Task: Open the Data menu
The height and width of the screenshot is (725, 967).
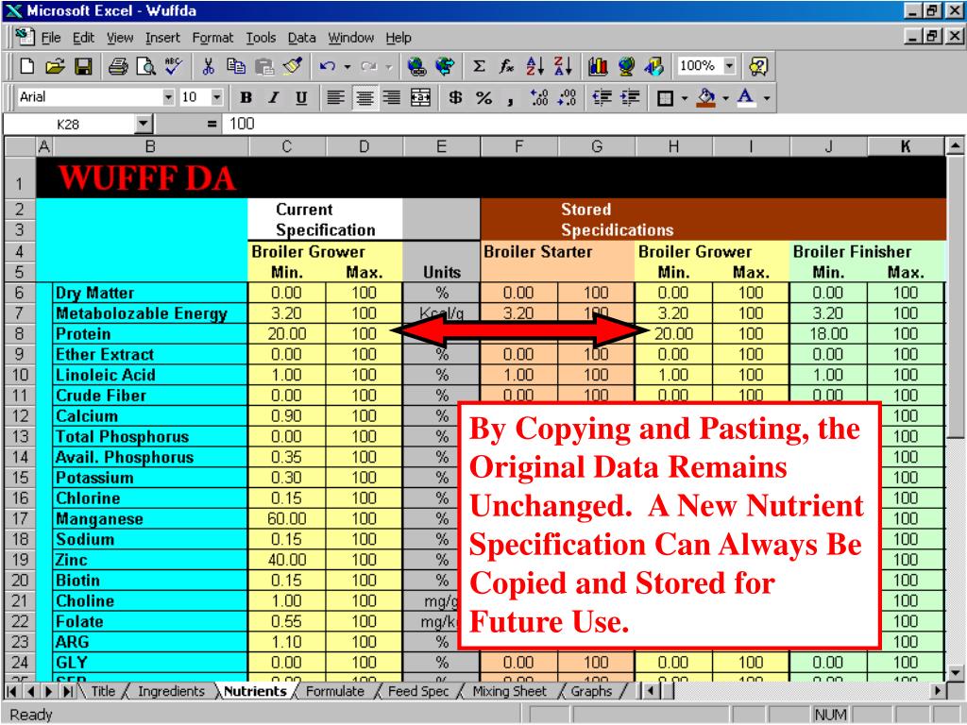Action: 301,38
